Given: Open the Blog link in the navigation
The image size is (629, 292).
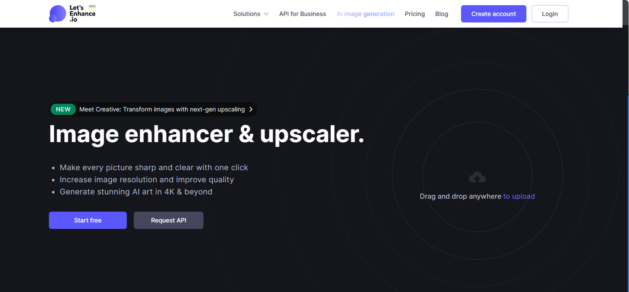Looking at the screenshot, I should [442, 14].
